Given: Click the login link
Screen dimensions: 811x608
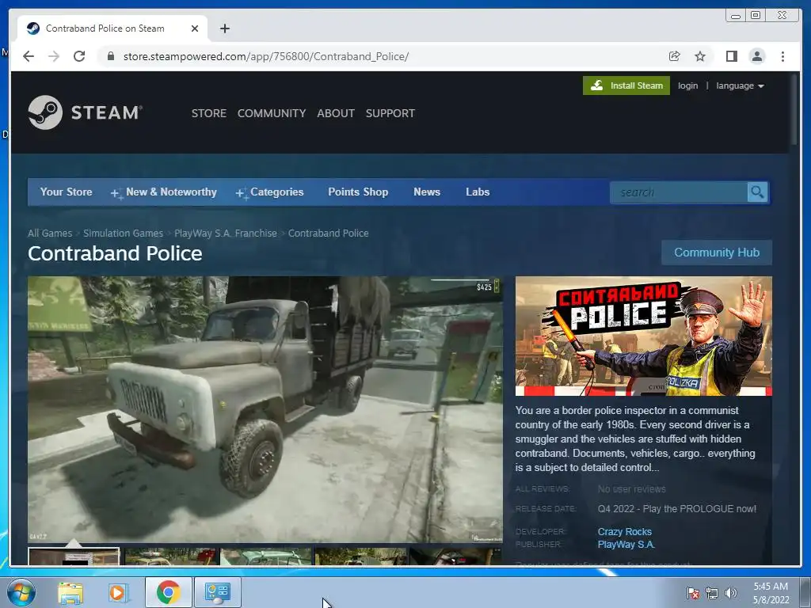Looking at the screenshot, I should (x=688, y=85).
